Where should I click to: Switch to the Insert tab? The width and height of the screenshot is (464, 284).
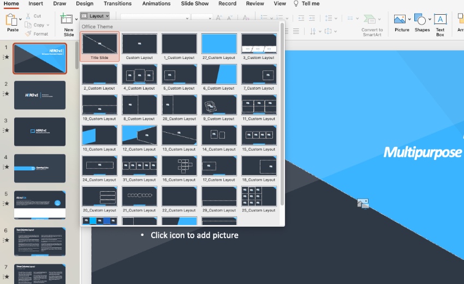tap(35, 4)
